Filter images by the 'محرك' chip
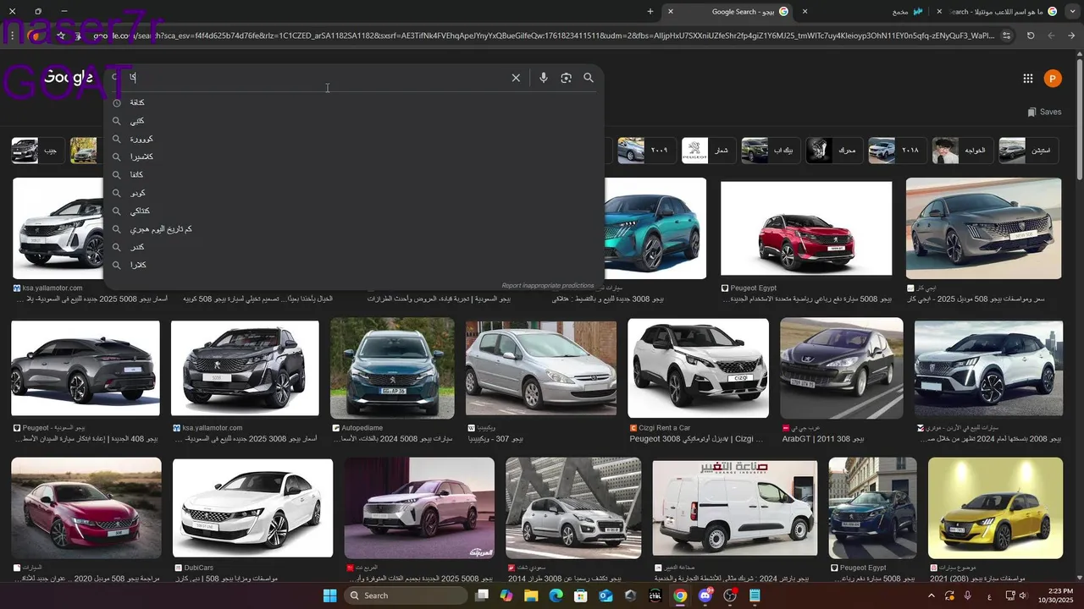This screenshot has width=1084, height=609. 832,151
